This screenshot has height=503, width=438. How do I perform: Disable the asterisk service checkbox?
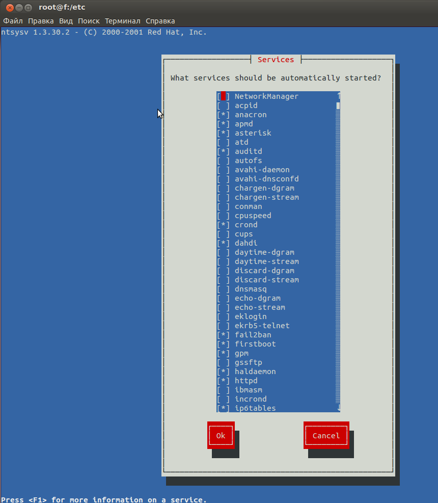pos(224,133)
